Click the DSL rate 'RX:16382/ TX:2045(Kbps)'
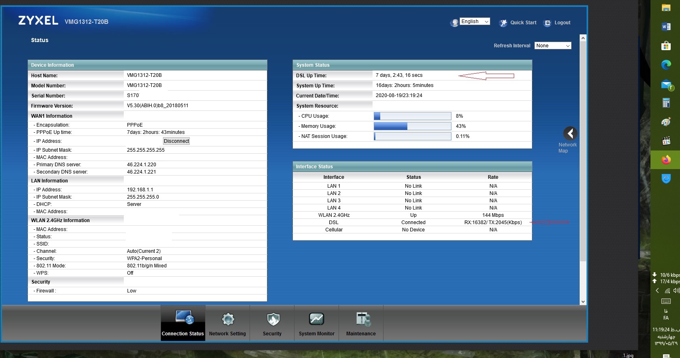Image resolution: width=680 pixels, height=358 pixels. tap(493, 222)
